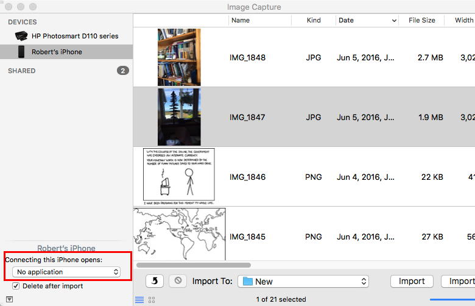Switch to icon grid view

point(152,299)
